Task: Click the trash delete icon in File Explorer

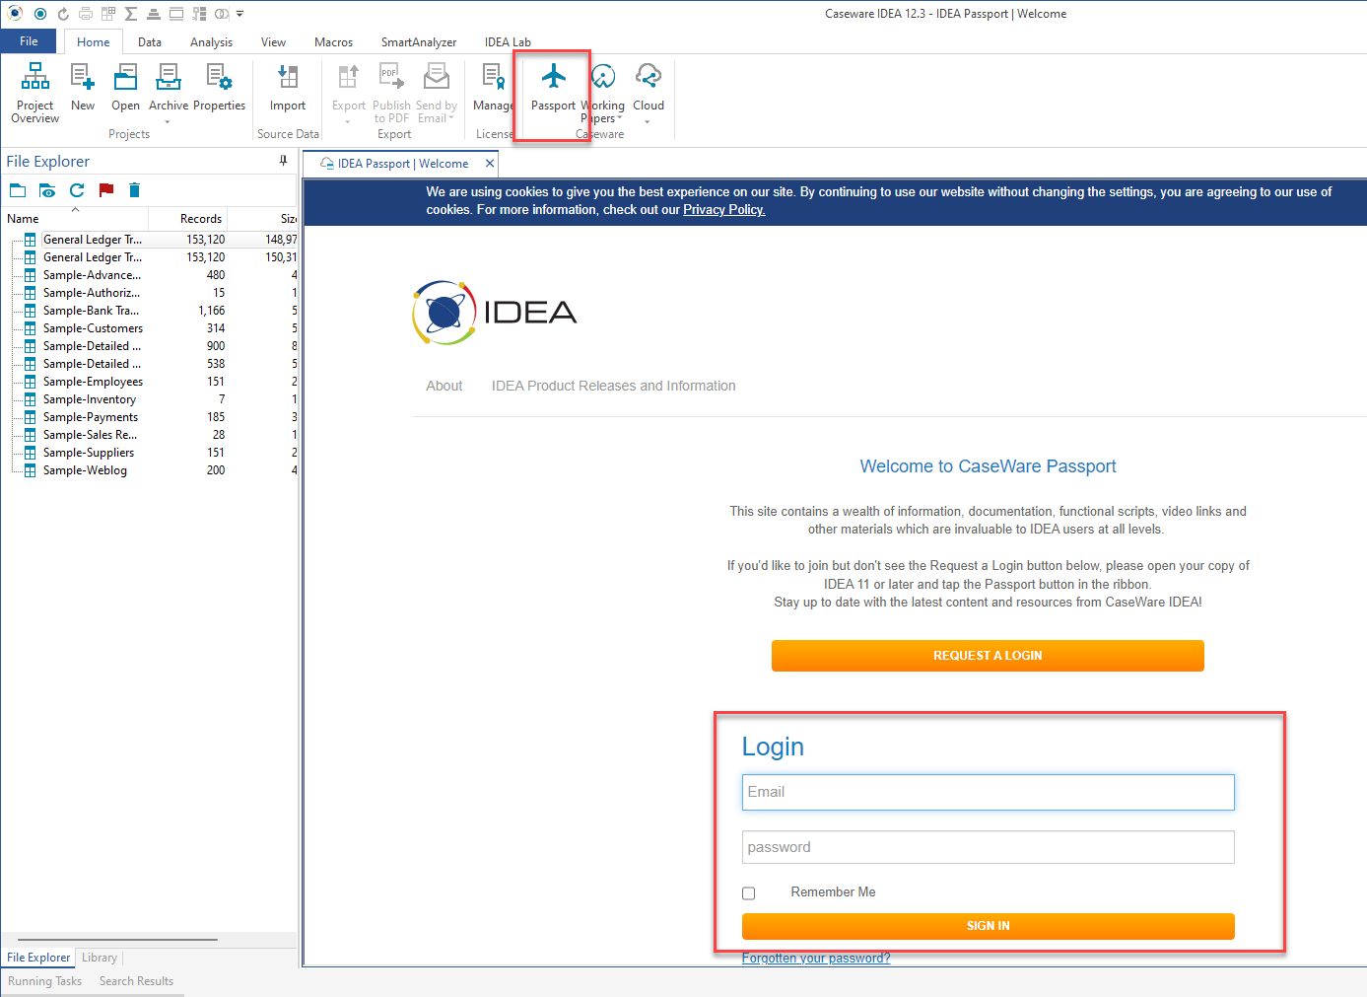Action: click(135, 190)
